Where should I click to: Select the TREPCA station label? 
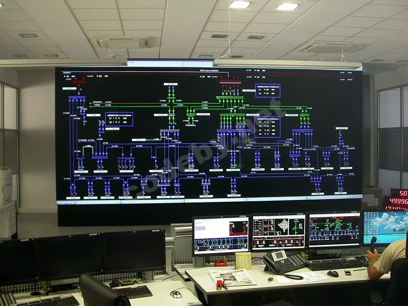(127, 171)
